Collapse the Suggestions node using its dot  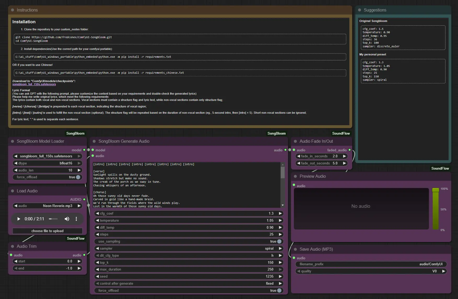tap(360, 10)
